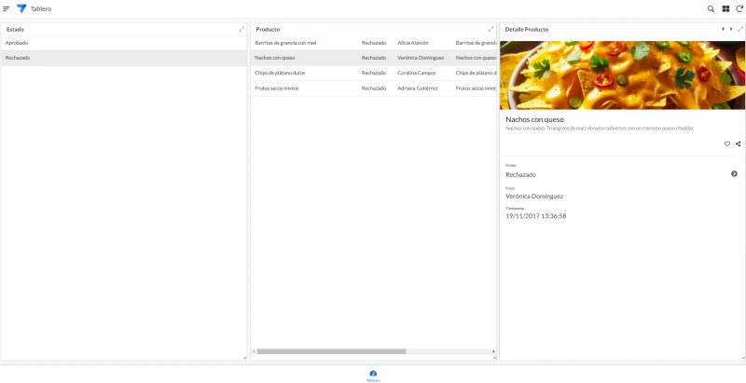Click the nachos product image
The image size is (746, 383).
point(622,75)
